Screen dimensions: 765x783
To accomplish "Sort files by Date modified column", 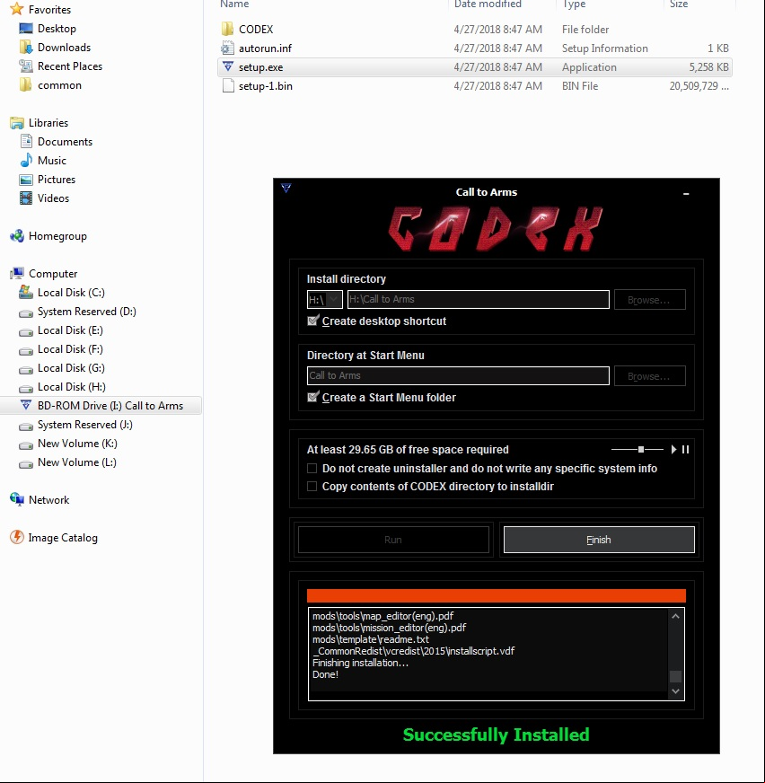I will pyautogui.click(x=488, y=4).
